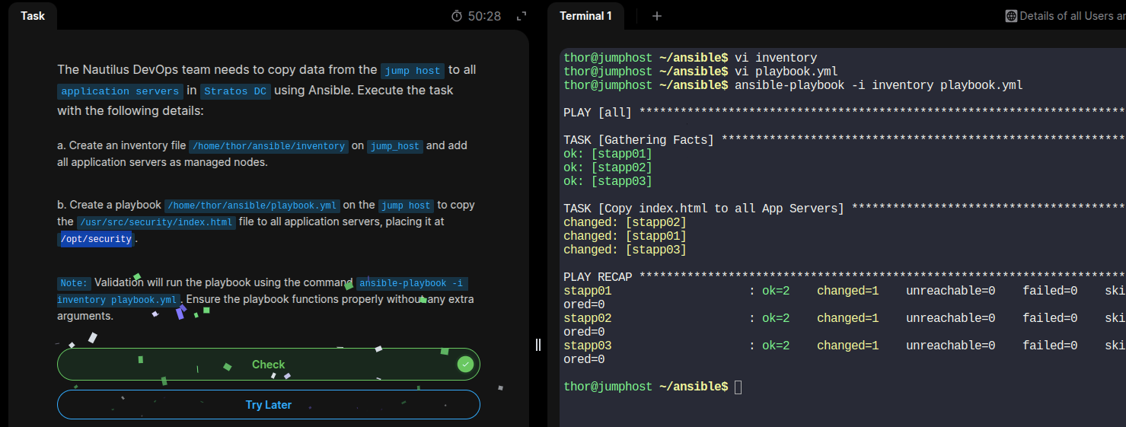Click the '/home/thor/ansible/playbook.yml' path label
The image size is (1126, 427).
252,206
